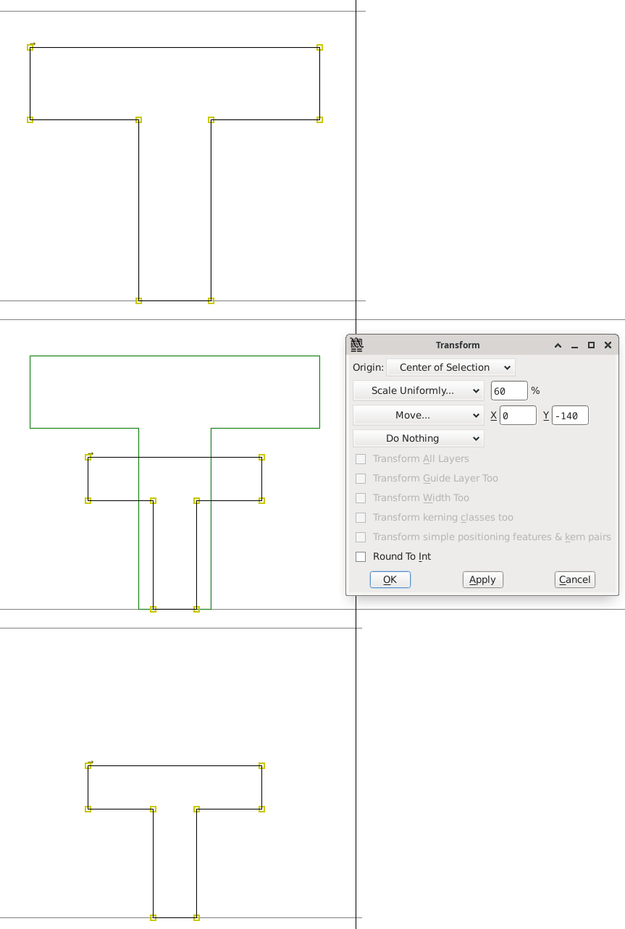This screenshot has height=929, width=625.
Task: Click the Y offset field showing -140
Action: [x=571, y=415]
